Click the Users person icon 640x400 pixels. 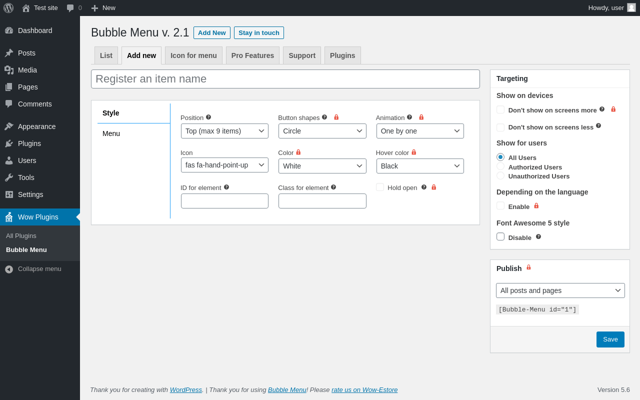coord(9,160)
